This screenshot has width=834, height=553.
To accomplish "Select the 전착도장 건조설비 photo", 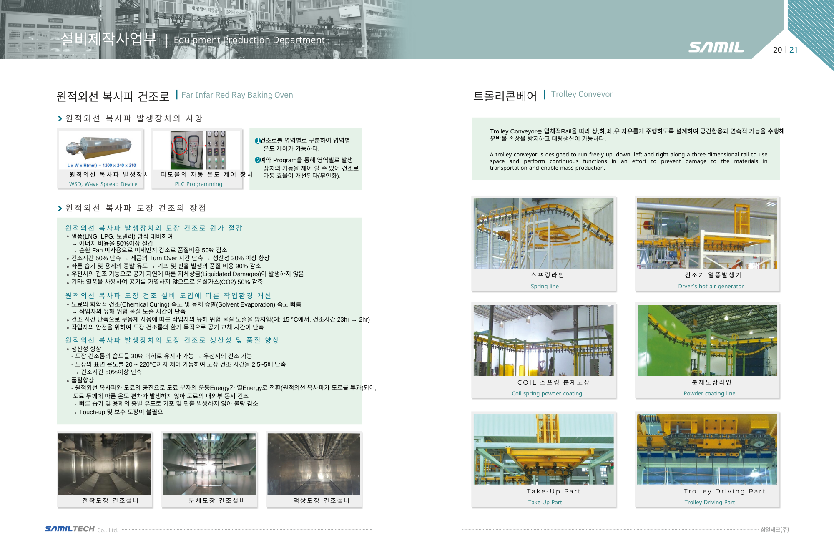I will point(105,464).
